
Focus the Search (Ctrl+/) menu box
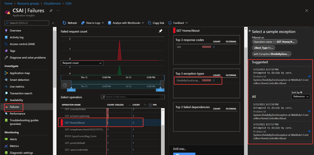pos(27,23)
